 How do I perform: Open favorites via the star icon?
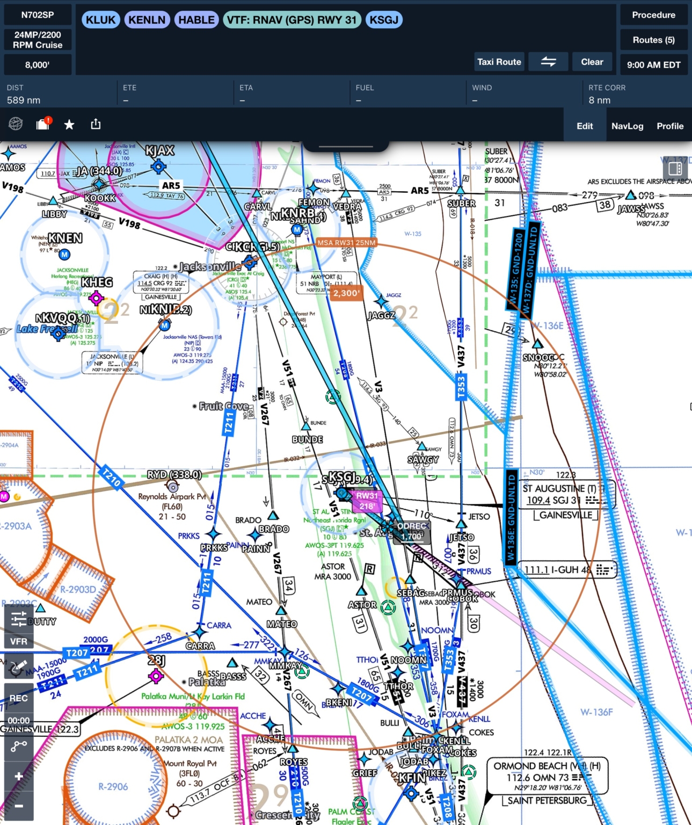pos(69,124)
